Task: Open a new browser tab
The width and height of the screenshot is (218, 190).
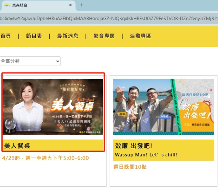Action: pyautogui.click(x=82, y=5)
